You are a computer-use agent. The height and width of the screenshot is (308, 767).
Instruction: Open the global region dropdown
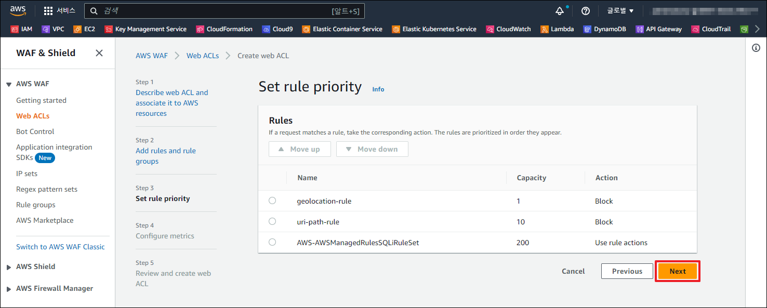point(620,11)
